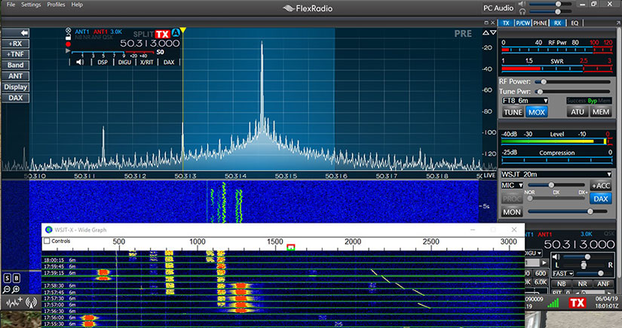Open the FT8_6m TX profile dropdown
The width and height of the screenshot is (622, 328).
(x=525, y=101)
